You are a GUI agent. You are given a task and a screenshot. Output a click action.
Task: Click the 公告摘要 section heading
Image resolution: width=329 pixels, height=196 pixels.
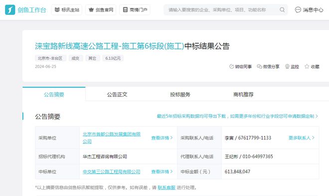tap(48, 116)
